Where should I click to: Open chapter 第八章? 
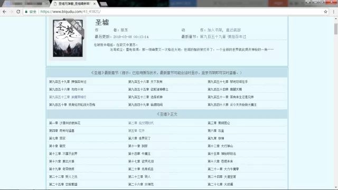click(x=139, y=138)
